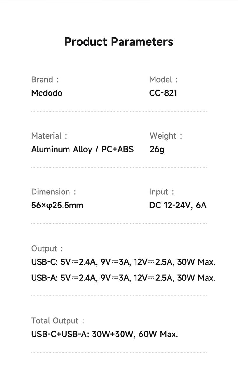The width and height of the screenshot is (238, 392).
Task: Click the dotted divider below Mcdodo
Action: [119, 111]
